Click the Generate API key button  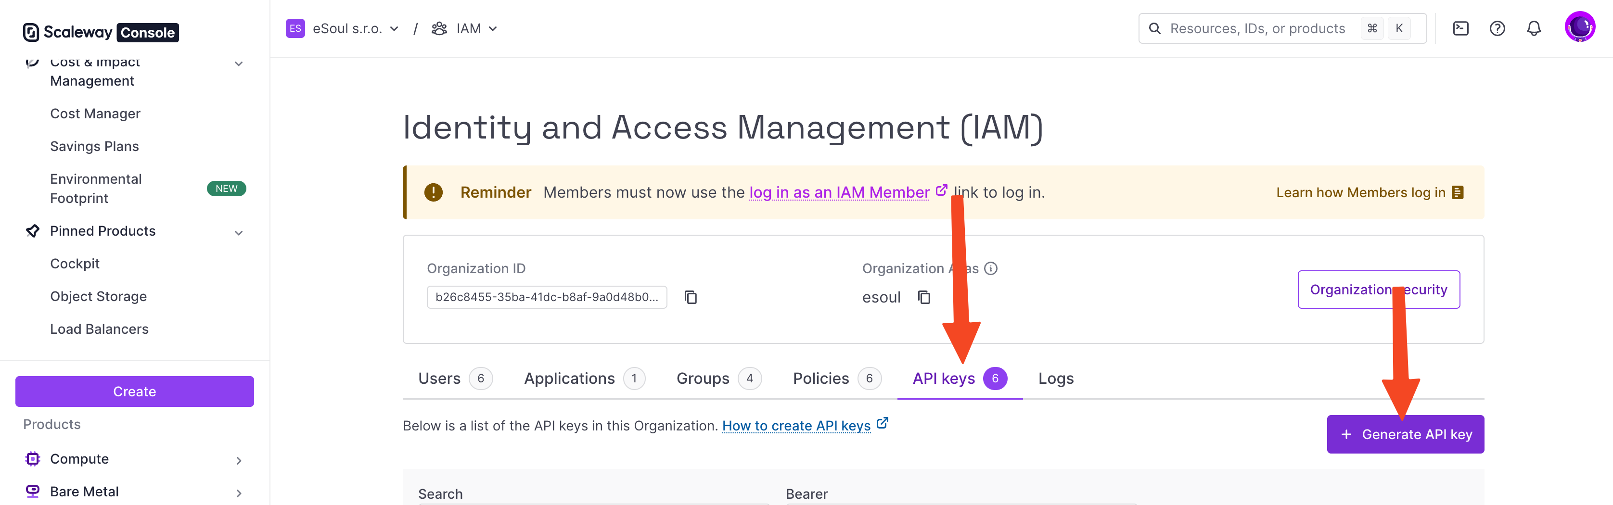(1405, 434)
